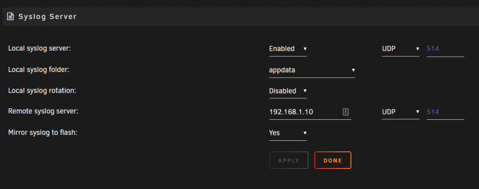
Task: Click the arrow beside the Yes mirror option
Action: point(305,133)
